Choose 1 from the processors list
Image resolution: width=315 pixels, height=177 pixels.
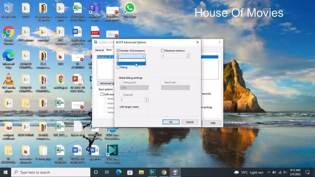[x=131, y=60]
